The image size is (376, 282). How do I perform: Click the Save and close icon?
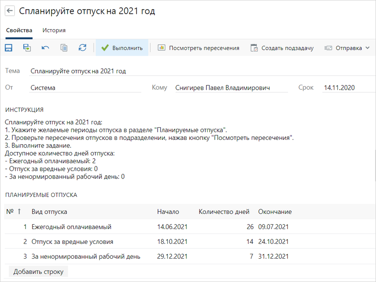[27, 48]
